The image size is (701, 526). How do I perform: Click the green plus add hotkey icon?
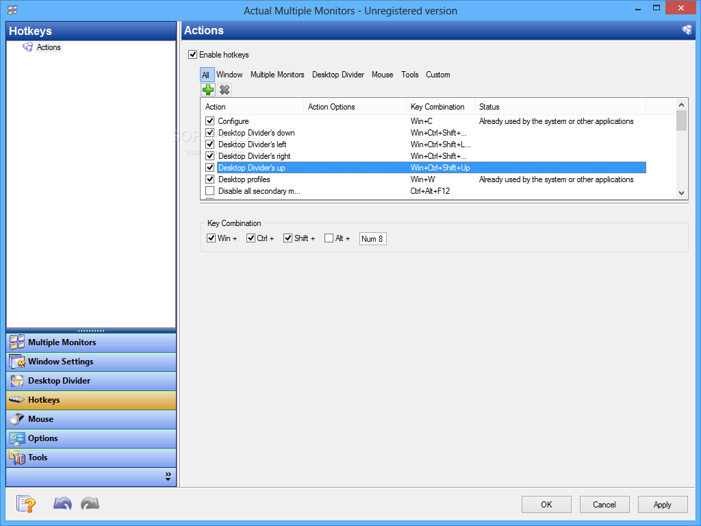pyautogui.click(x=208, y=90)
